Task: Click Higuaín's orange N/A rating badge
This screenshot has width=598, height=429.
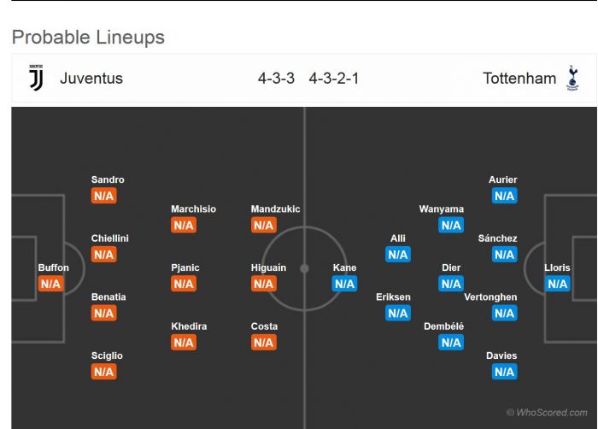Action: tap(263, 284)
